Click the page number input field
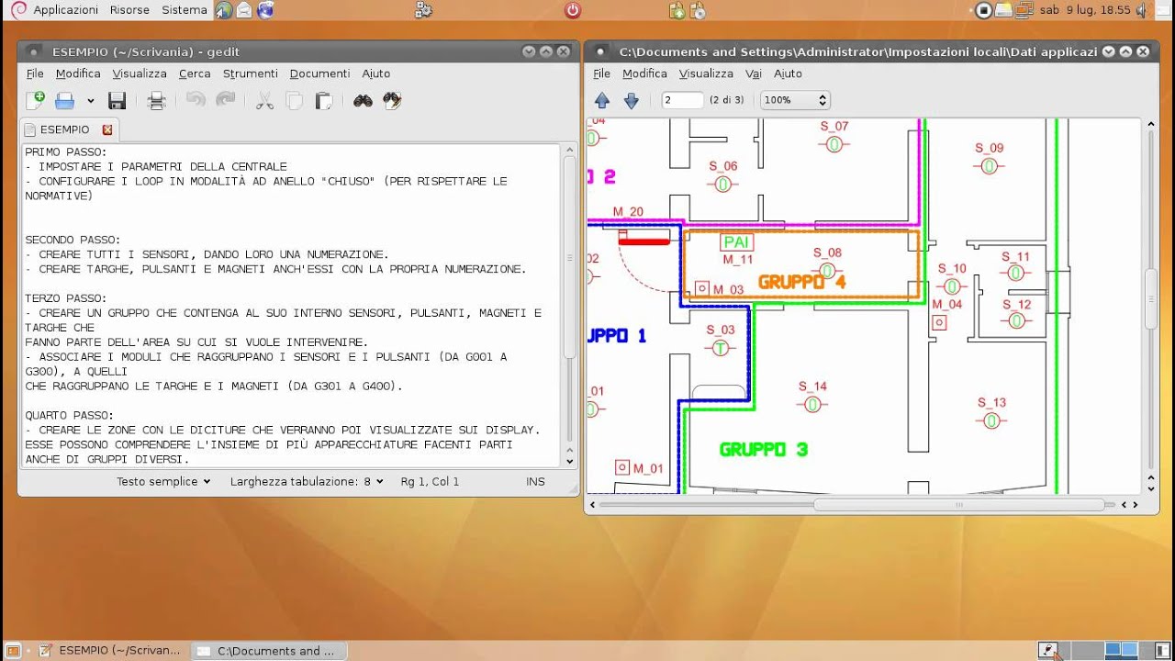1175x661 pixels. click(x=682, y=100)
